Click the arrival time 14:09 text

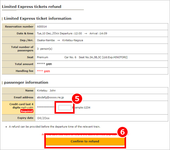[103, 33]
